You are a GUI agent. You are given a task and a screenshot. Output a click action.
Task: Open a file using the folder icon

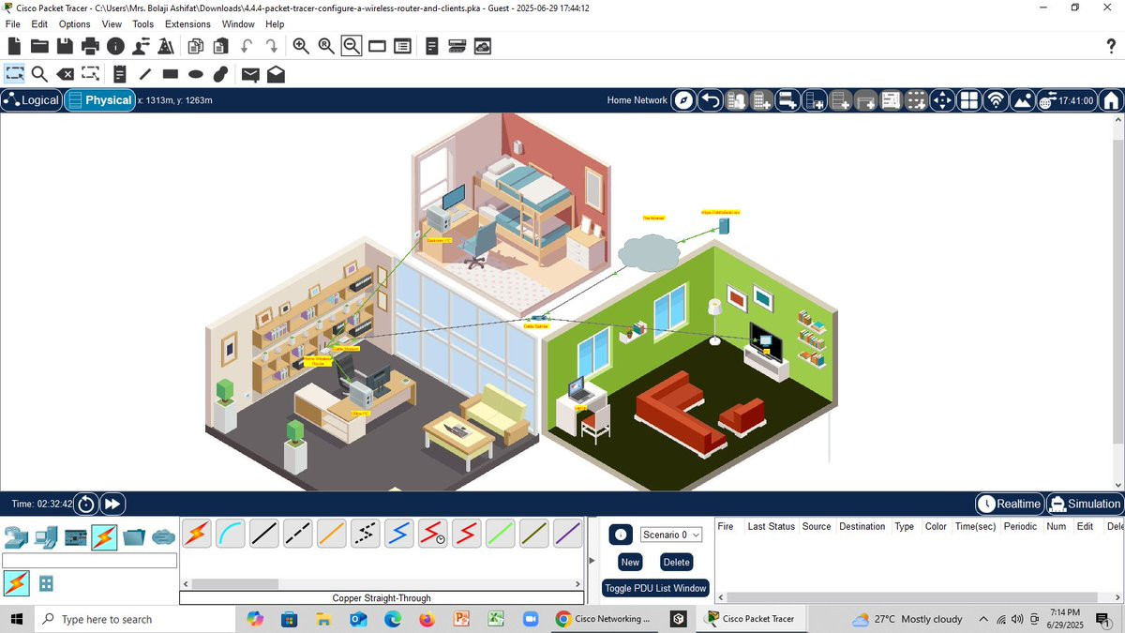coord(39,46)
